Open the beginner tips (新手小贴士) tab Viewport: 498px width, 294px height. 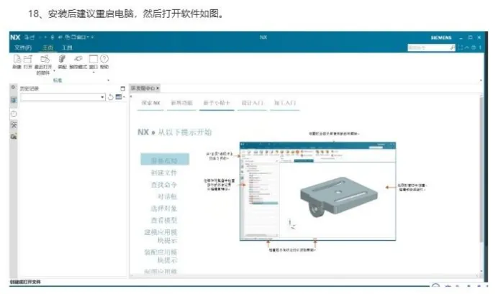pos(217,103)
